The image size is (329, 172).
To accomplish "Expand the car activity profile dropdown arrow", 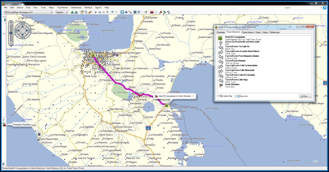I will point(156,12).
